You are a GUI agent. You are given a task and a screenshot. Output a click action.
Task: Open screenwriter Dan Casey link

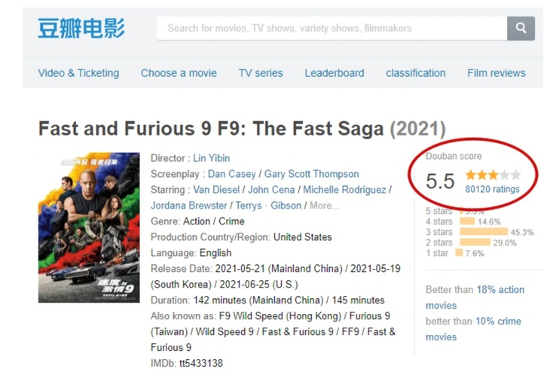(x=231, y=174)
